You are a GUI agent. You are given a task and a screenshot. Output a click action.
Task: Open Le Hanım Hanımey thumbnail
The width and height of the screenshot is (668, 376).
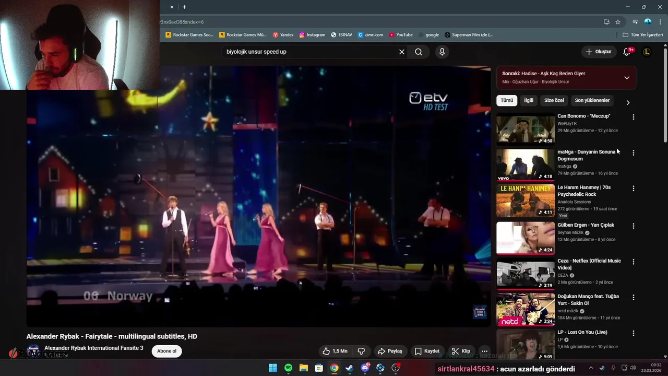[526, 201]
